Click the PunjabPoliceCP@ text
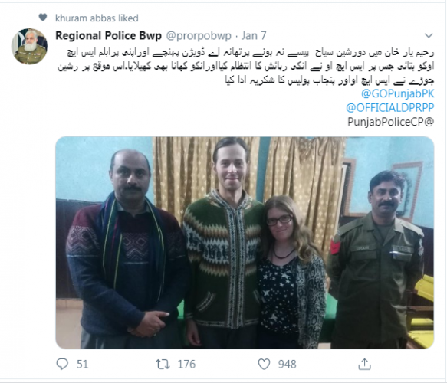Image resolution: width=447 pixels, height=383 pixels. point(390,122)
